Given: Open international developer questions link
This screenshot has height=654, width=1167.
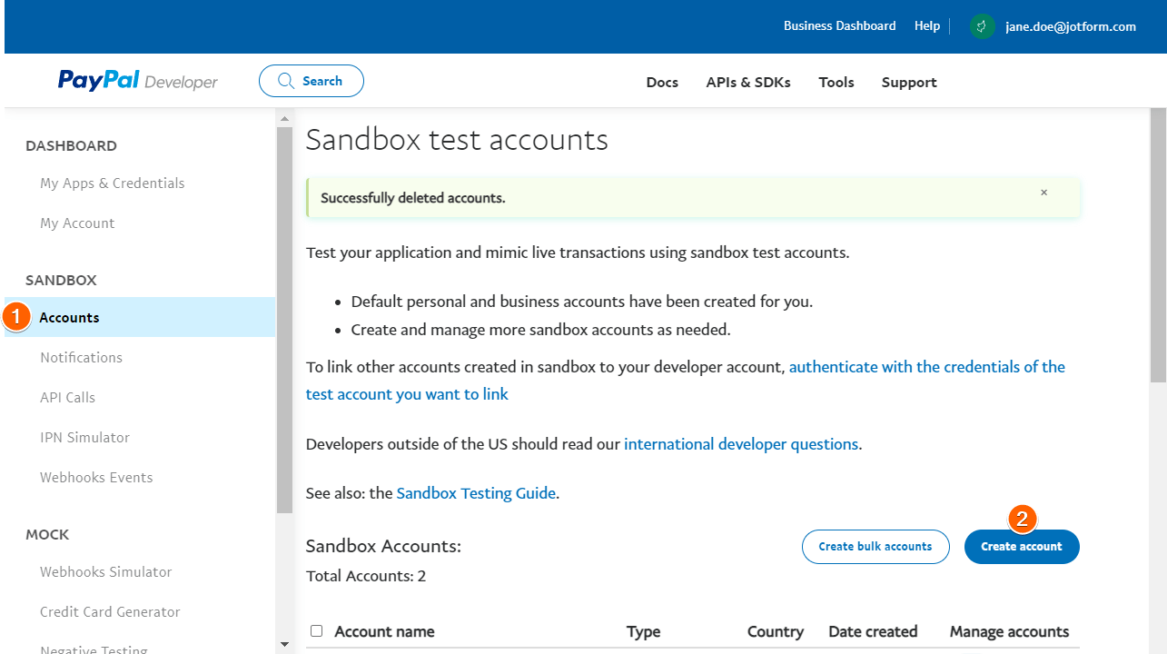Looking at the screenshot, I should [740, 444].
